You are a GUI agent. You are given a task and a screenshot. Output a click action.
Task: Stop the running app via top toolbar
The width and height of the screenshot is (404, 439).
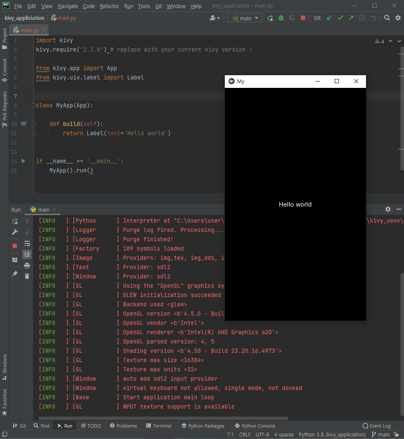tap(303, 18)
